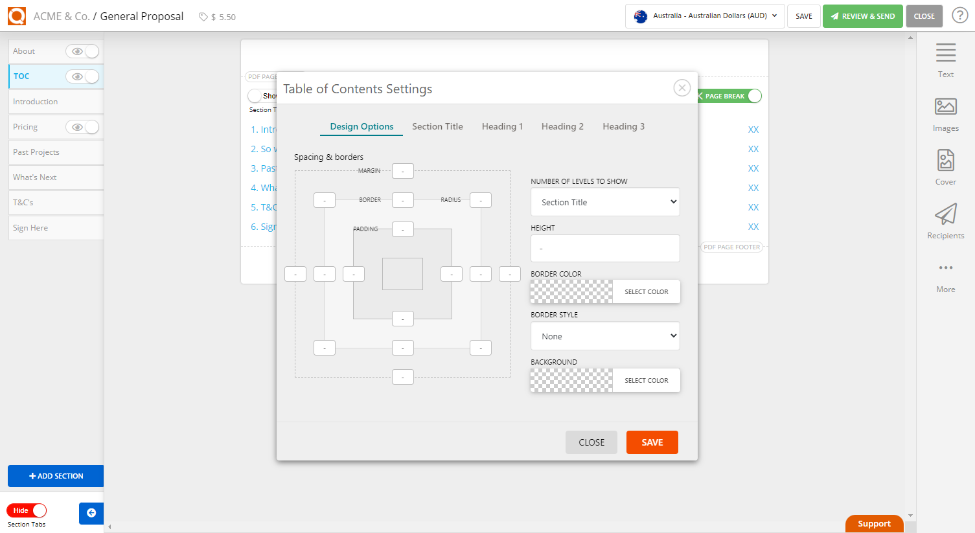975x533 pixels.
Task: Click the Review & Send button
Action: pos(862,16)
